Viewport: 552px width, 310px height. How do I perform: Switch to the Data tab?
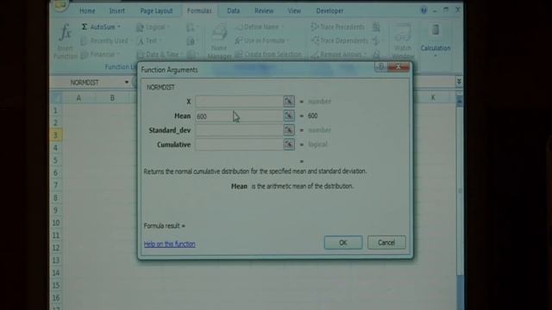(233, 11)
